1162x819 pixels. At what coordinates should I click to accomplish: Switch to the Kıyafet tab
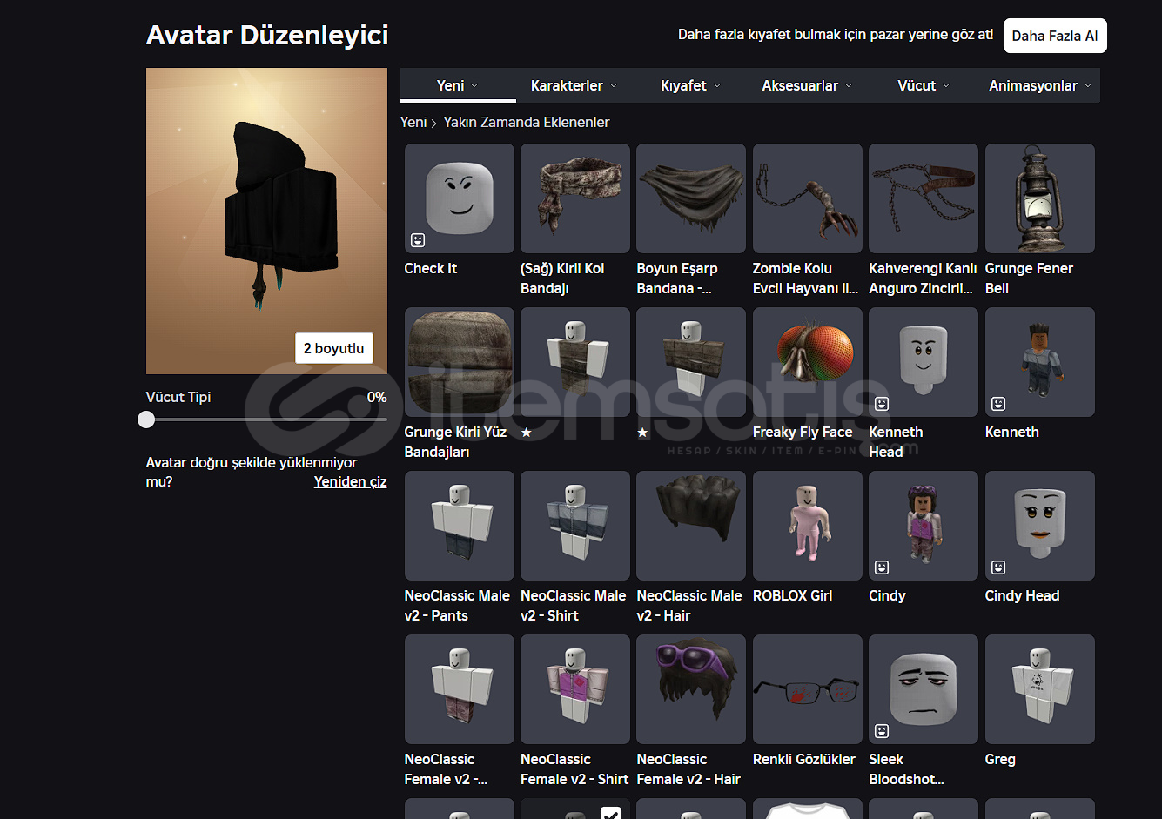(x=690, y=85)
